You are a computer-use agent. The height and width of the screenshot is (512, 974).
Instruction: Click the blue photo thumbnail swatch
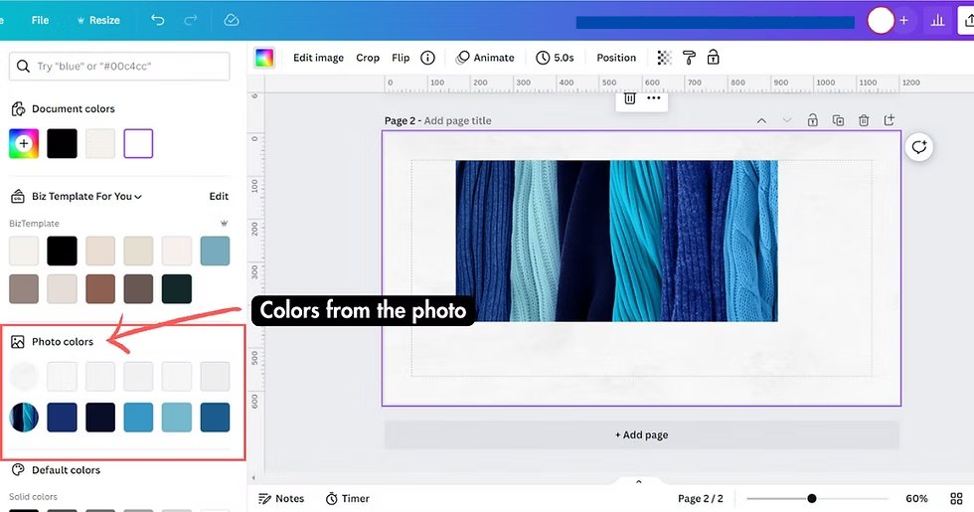tap(24, 417)
